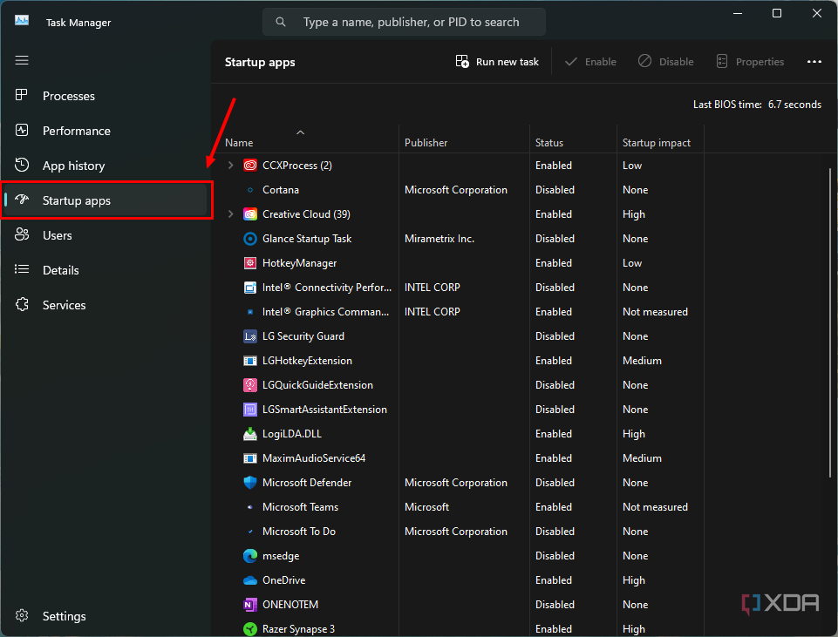838x637 pixels.
Task: Click Run new task button
Action: (x=497, y=62)
